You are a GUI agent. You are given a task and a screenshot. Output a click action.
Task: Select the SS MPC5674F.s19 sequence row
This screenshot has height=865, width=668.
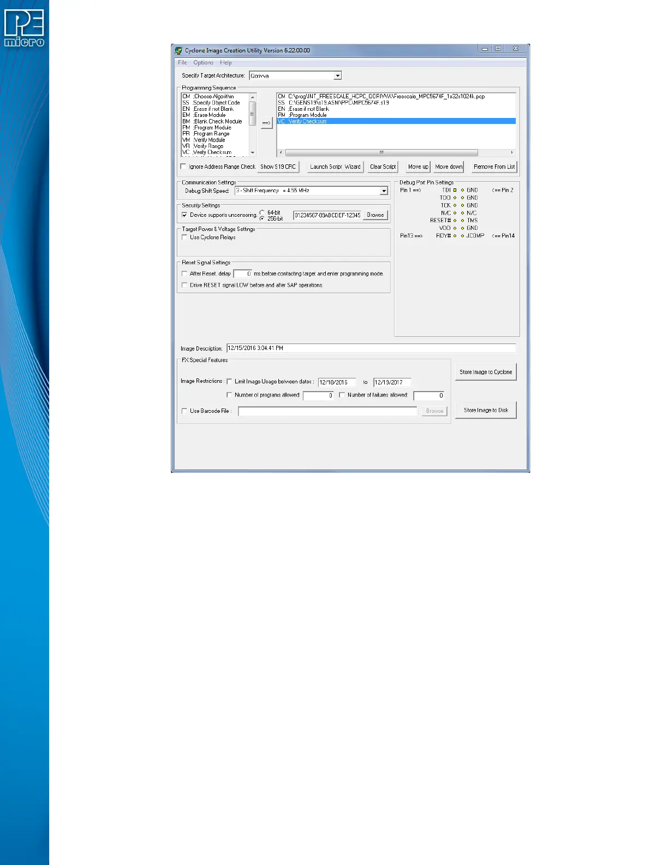396,103
